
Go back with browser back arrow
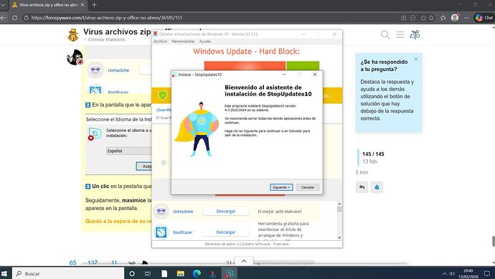tap(3, 18)
